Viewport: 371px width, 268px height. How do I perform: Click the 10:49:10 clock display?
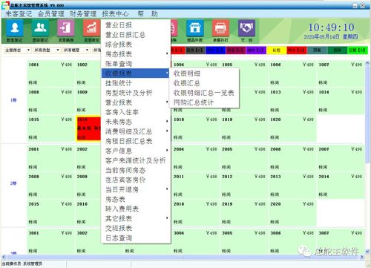(x=331, y=27)
